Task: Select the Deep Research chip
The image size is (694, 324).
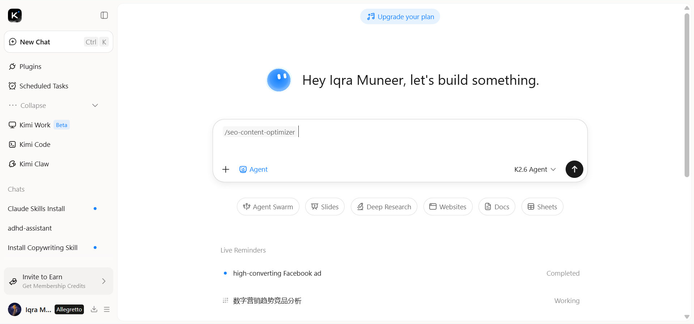Action: point(384,207)
